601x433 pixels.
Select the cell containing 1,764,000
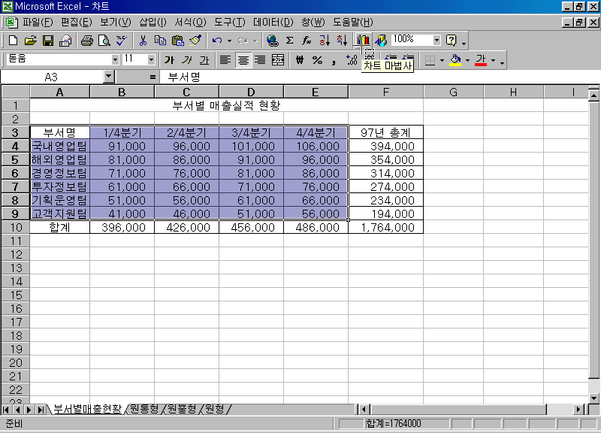[x=386, y=228]
